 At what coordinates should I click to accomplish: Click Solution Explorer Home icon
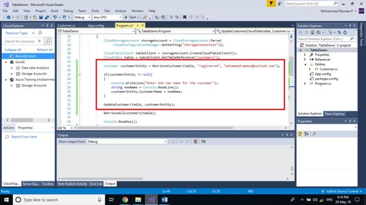(313, 33)
